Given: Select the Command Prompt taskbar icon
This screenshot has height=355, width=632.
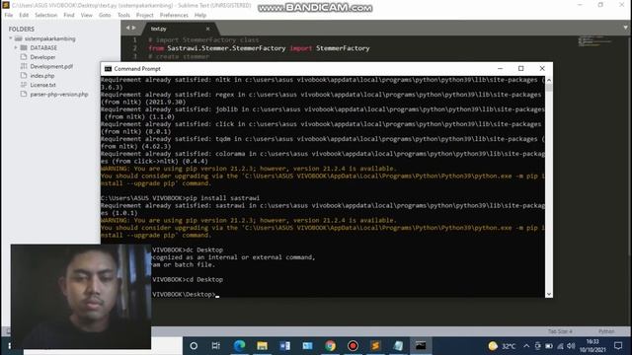Looking at the screenshot, I should [421, 346].
